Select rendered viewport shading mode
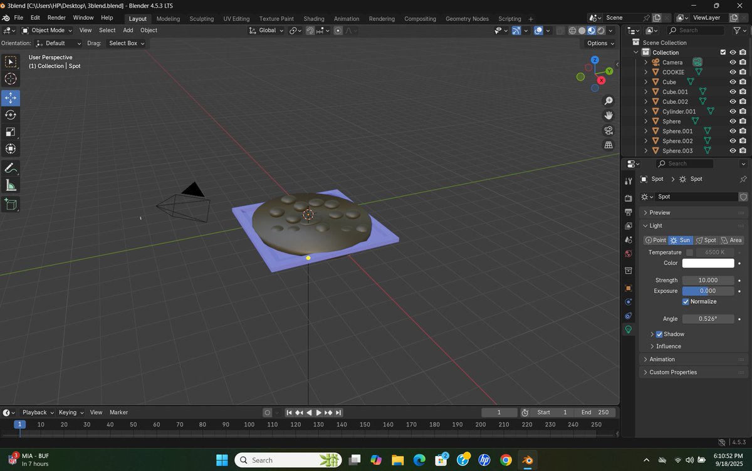Screen dimensions: 752x471 601,30
